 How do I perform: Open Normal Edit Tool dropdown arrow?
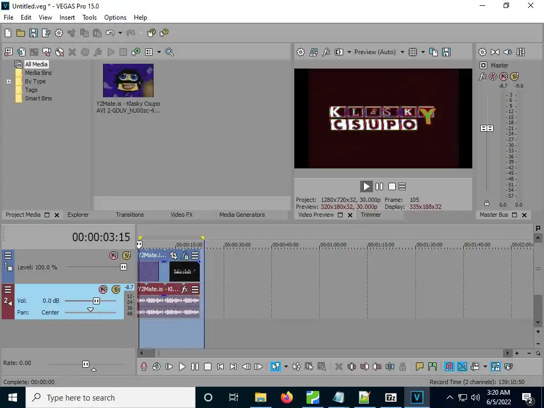(x=286, y=367)
